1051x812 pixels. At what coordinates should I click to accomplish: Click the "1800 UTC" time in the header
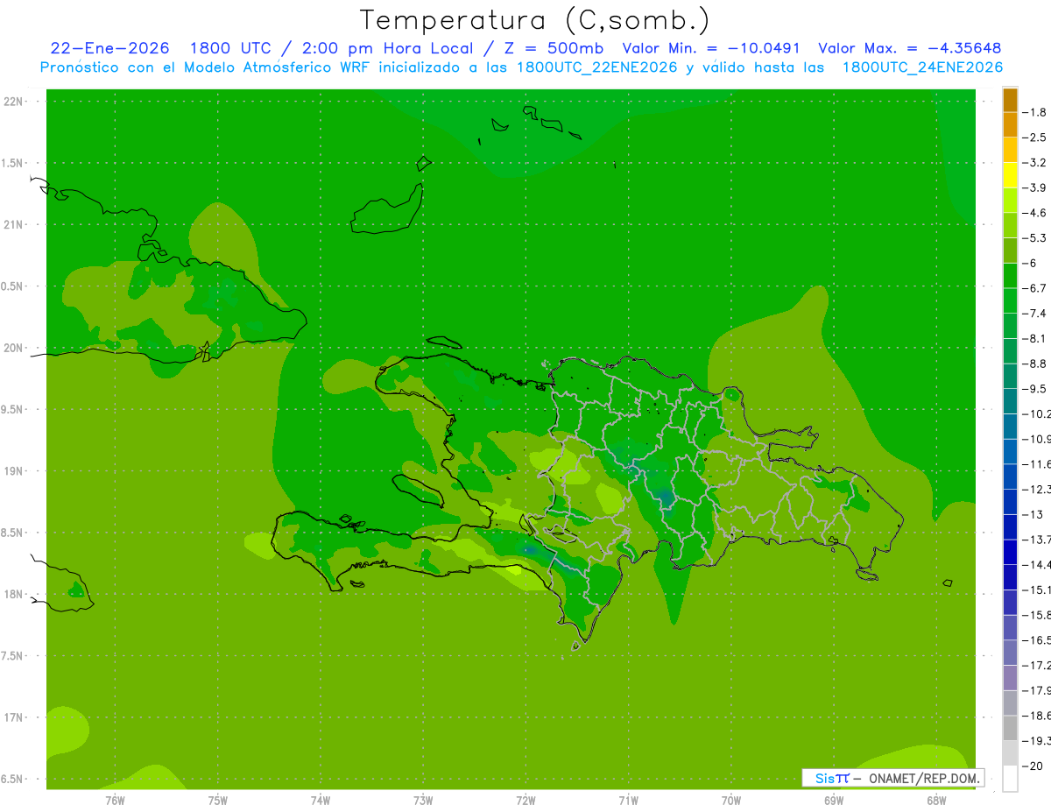233,48
